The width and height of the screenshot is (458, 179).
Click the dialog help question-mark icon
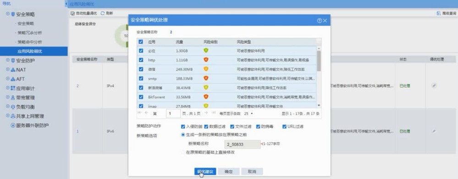tap(319, 21)
